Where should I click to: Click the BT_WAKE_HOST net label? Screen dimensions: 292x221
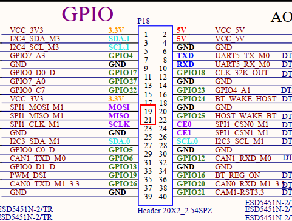pyautogui.click(x=245, y=98)
